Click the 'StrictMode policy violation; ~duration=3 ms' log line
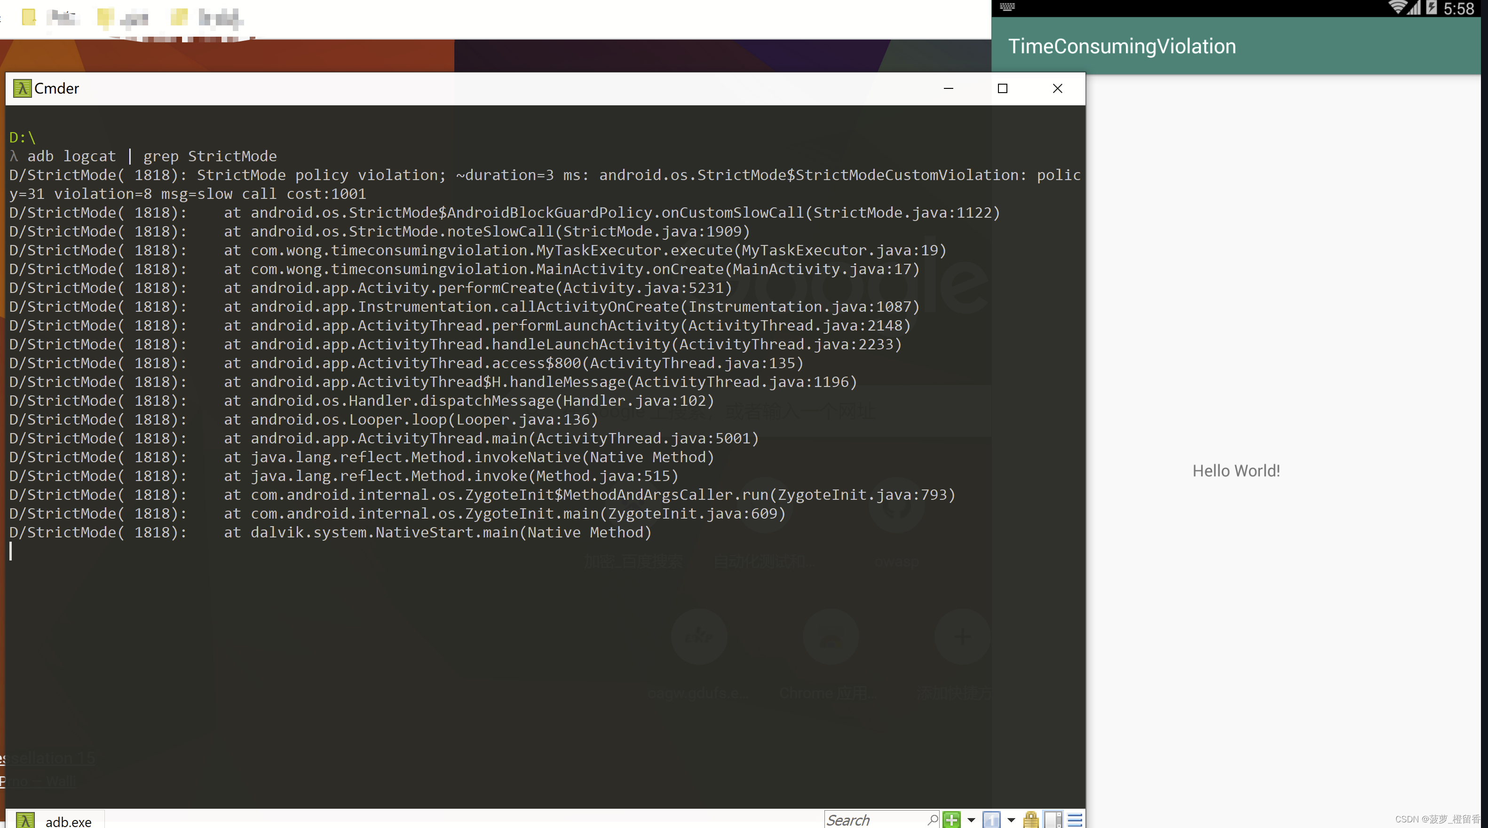 tap(545, 175)
